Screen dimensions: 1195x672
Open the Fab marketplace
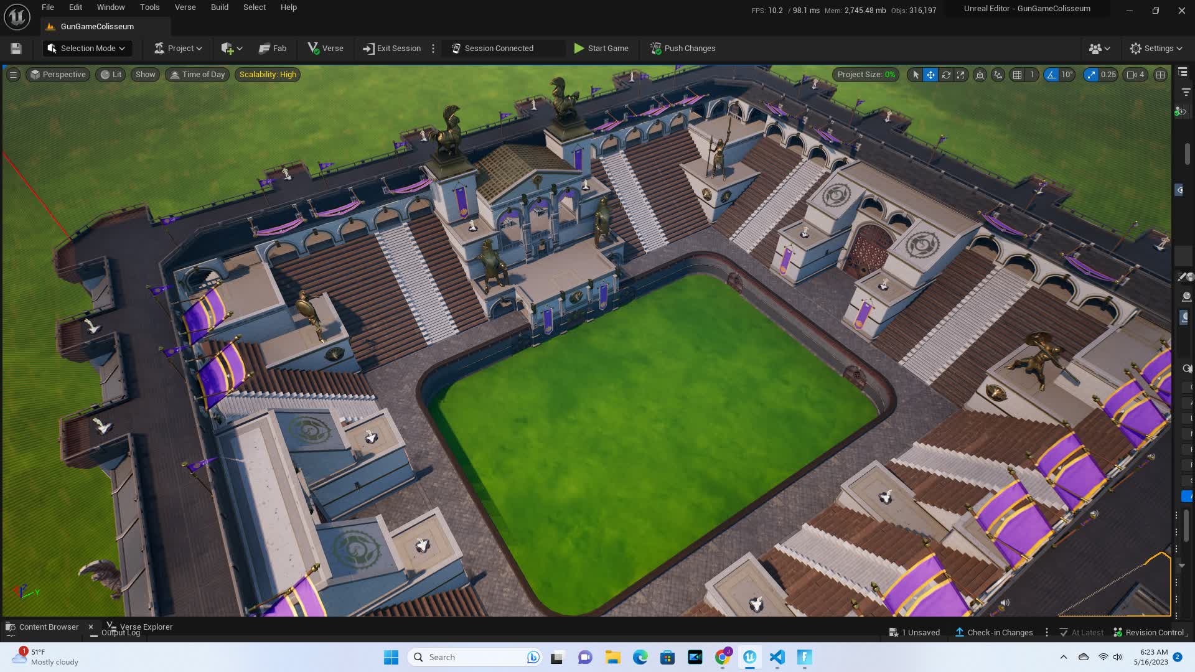(272, 48)
